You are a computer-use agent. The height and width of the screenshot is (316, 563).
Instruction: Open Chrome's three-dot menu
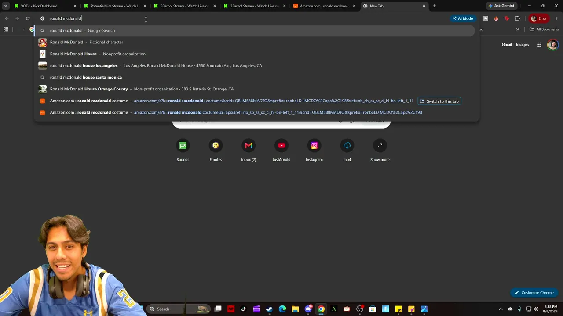556,18
